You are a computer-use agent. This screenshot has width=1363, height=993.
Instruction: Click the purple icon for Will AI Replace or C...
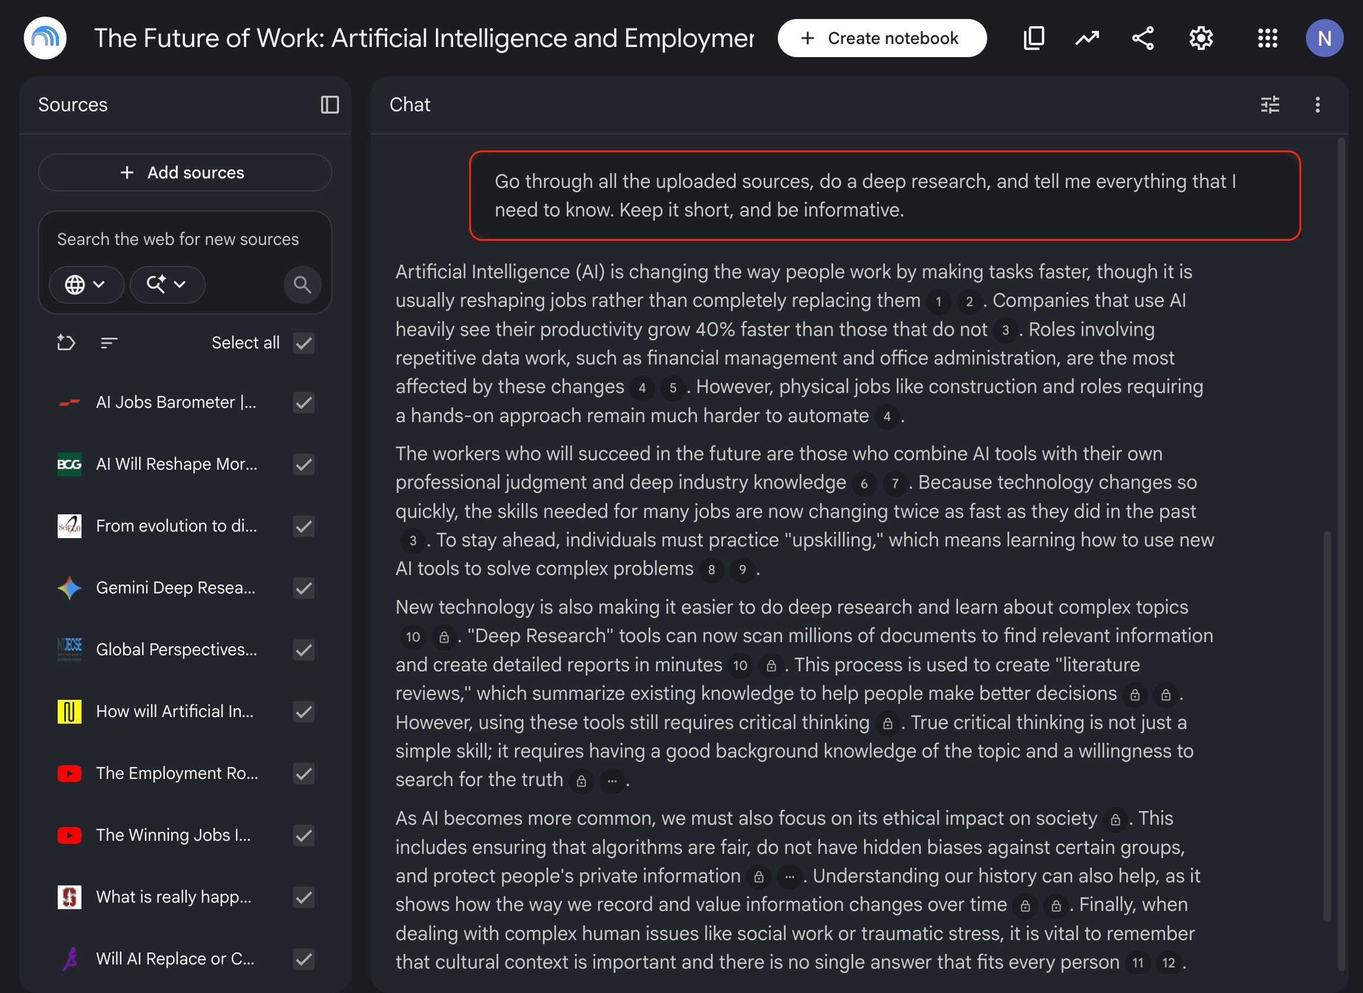point(69,959)
